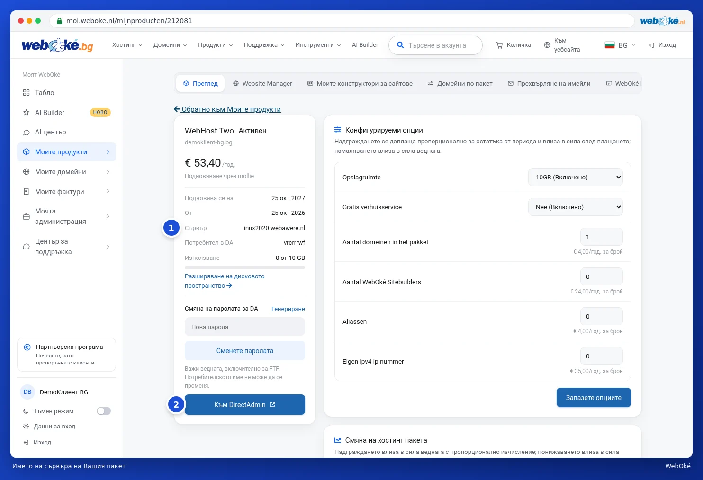703x480 pixels.
Task: Click the disk usage progress bar
Action: pyautogui.click(x=245, y=268)
